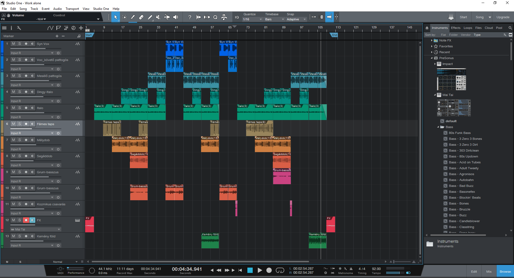Toggle record arm on the FX track
514x278 pixels.
point(26,220)
